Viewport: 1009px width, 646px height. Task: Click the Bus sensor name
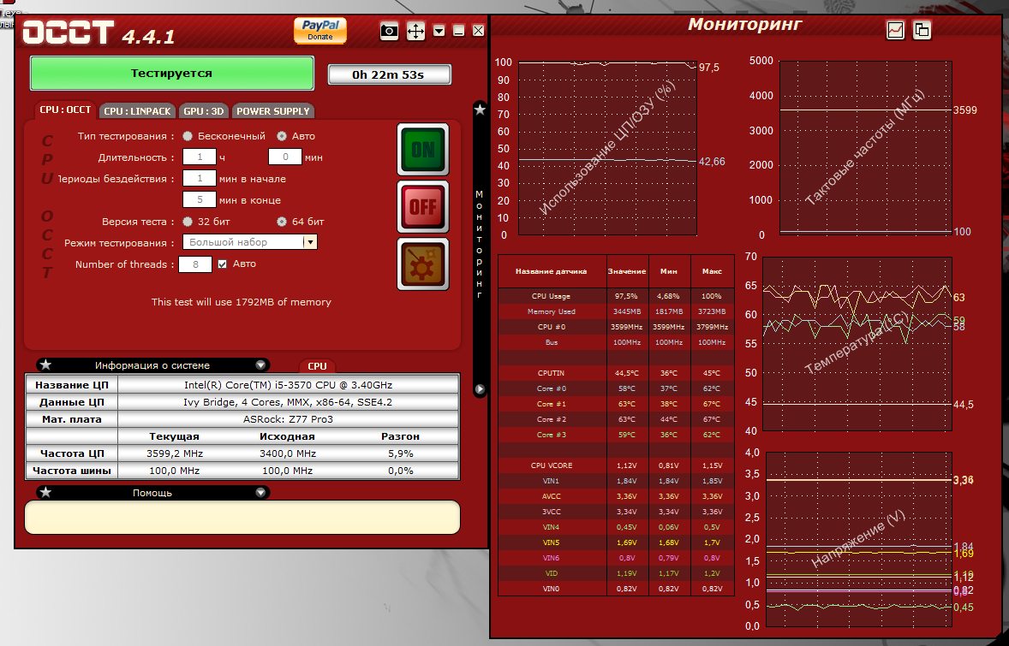coord(552,342)
